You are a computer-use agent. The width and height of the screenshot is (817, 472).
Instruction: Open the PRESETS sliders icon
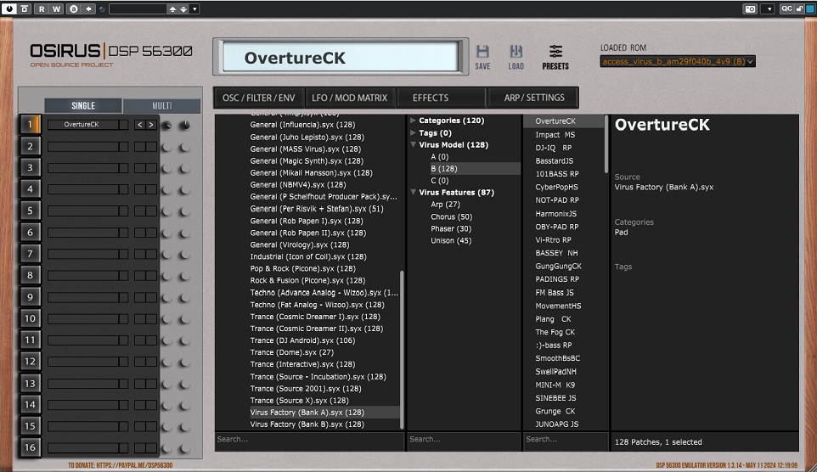tap(555, 52)
